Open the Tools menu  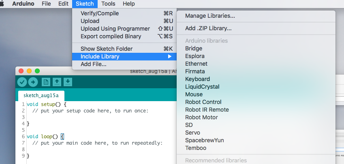click(108, 4)
